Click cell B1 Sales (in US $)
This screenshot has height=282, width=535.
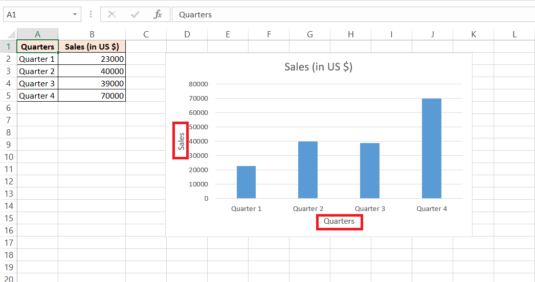point(92,46)
